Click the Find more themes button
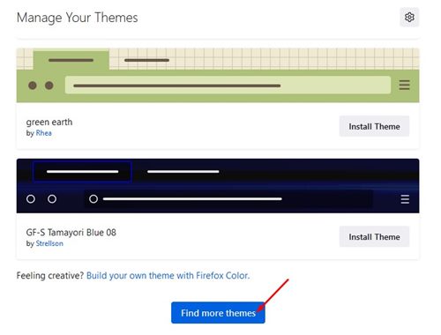 pyautogui.click(x=218, y=313)
